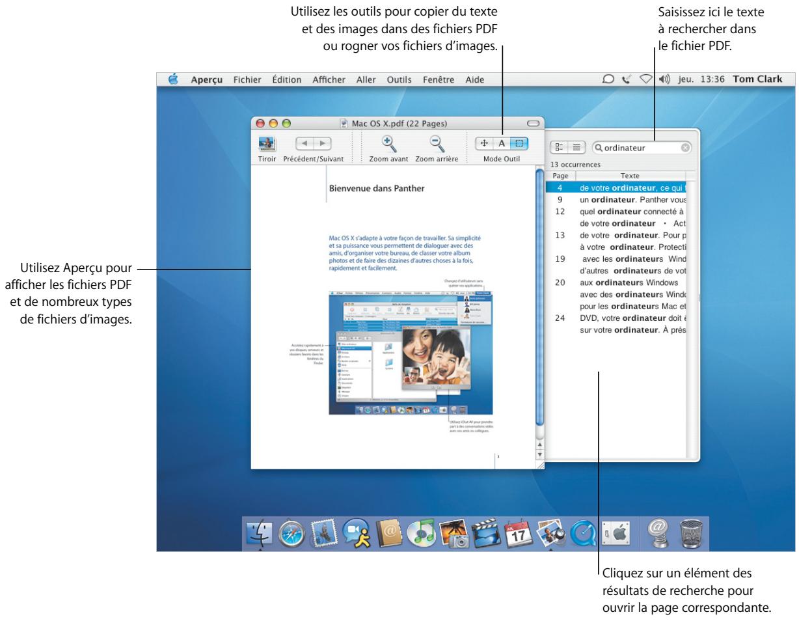Select result 'DVD, votre ordinateur doit'
Screen dimensions: 799x621
click(632, 318)
